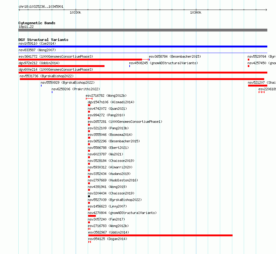Select esv3212109 (Pang2013b) label

click(x=108, y=128)
